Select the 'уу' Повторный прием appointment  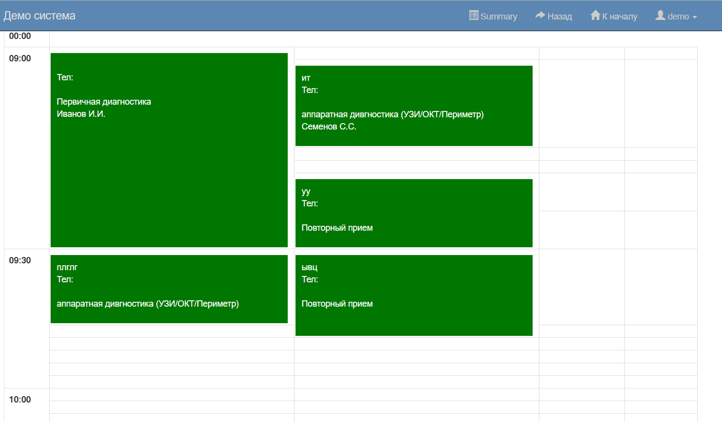point(414,213)
